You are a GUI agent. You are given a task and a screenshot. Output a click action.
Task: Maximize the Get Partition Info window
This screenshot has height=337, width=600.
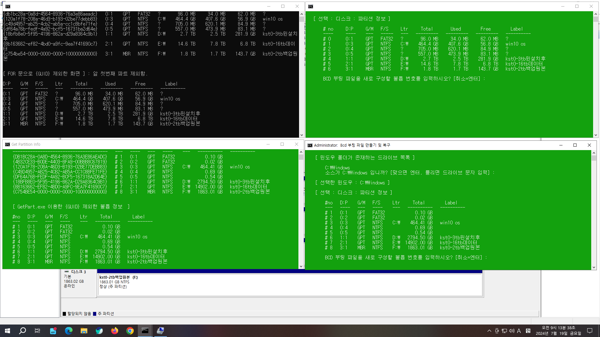(282, 144)
